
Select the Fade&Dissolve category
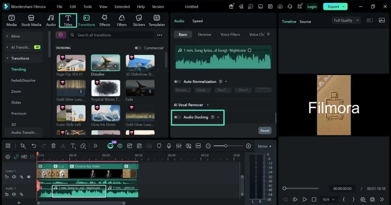(x=23, y=80)
